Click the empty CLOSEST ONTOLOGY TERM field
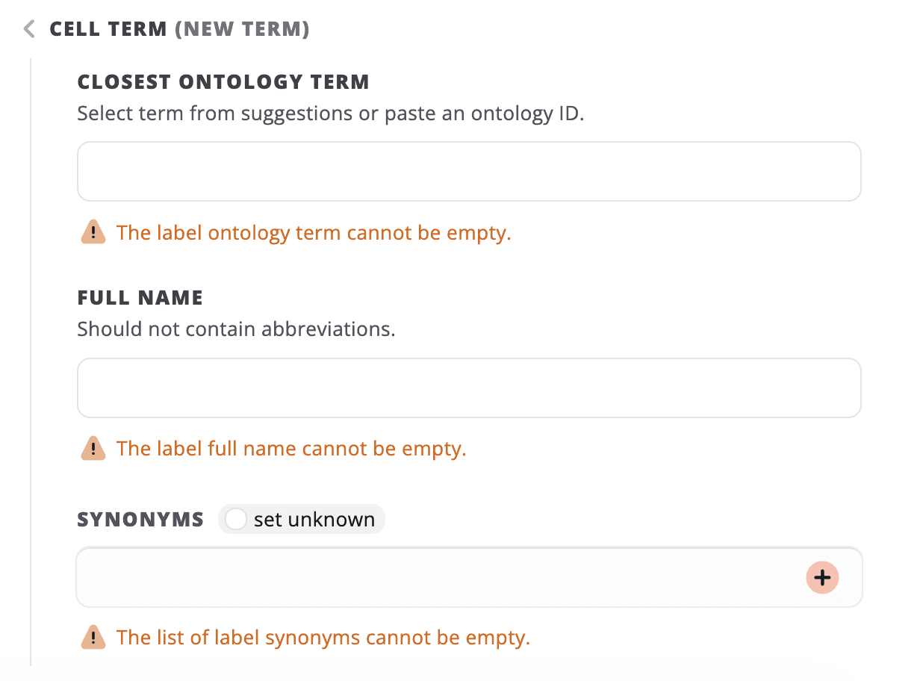Viewport: 923px width, 681px height. point(469,171)
